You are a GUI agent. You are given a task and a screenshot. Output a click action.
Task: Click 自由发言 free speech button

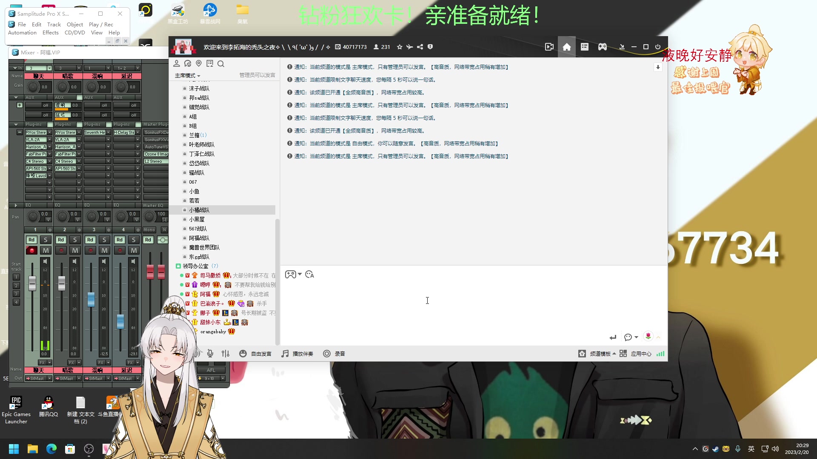pyautogui.click(x=255, y=354)
